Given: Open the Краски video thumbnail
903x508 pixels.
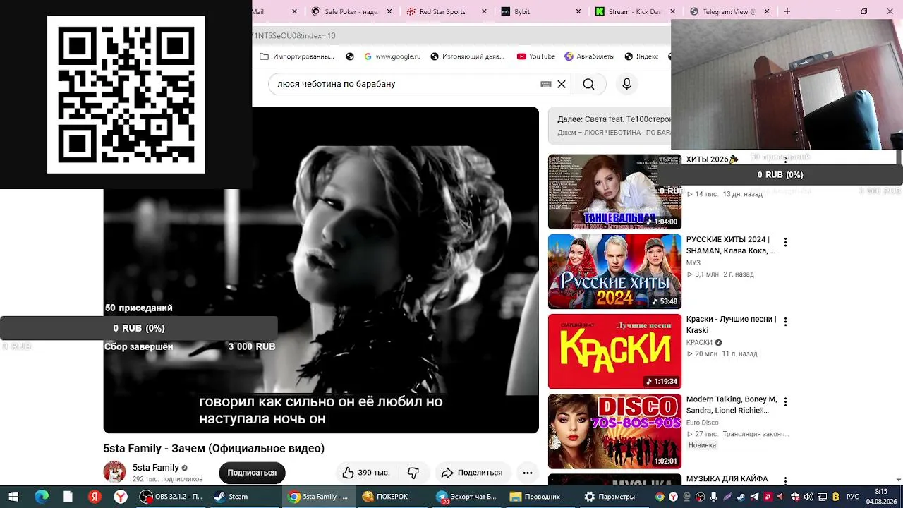Looking at the screenshot, I should click(614, 351).
